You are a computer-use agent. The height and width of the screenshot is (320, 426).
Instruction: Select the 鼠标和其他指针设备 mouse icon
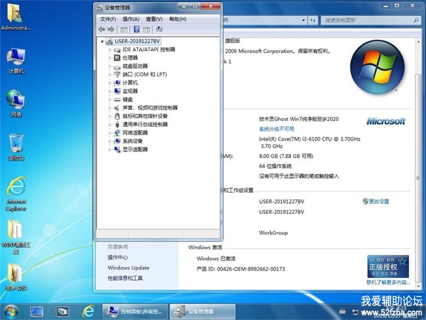click(117, 116)
